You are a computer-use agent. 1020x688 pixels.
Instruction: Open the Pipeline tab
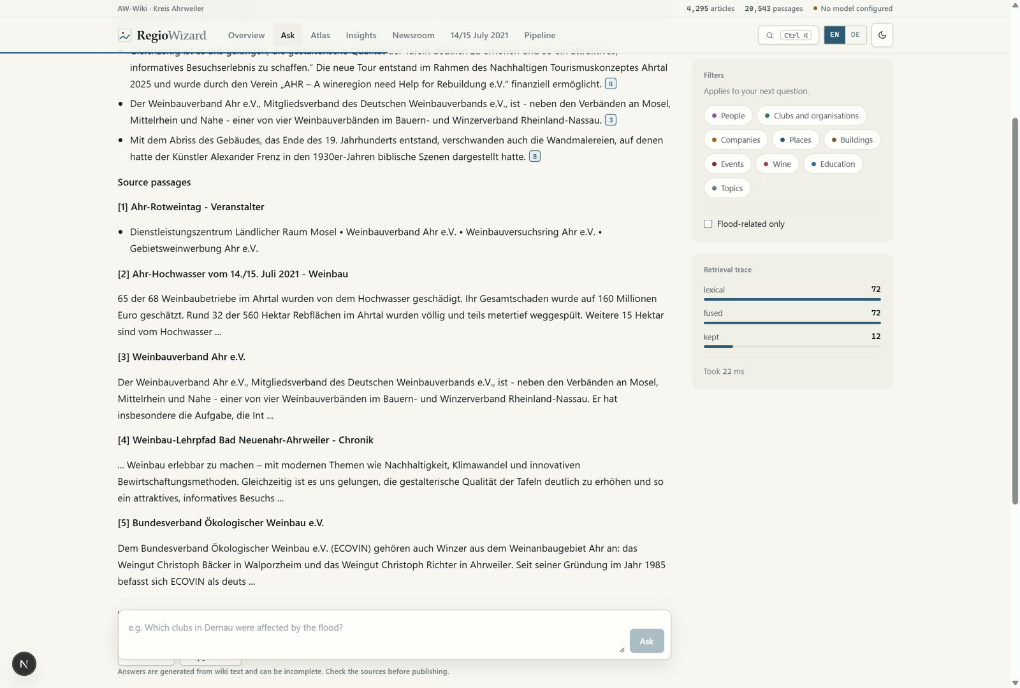[540, 35]
